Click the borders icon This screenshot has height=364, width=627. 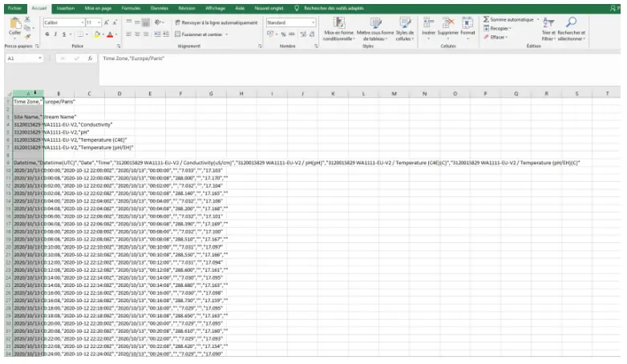click(x=79, y=34)
